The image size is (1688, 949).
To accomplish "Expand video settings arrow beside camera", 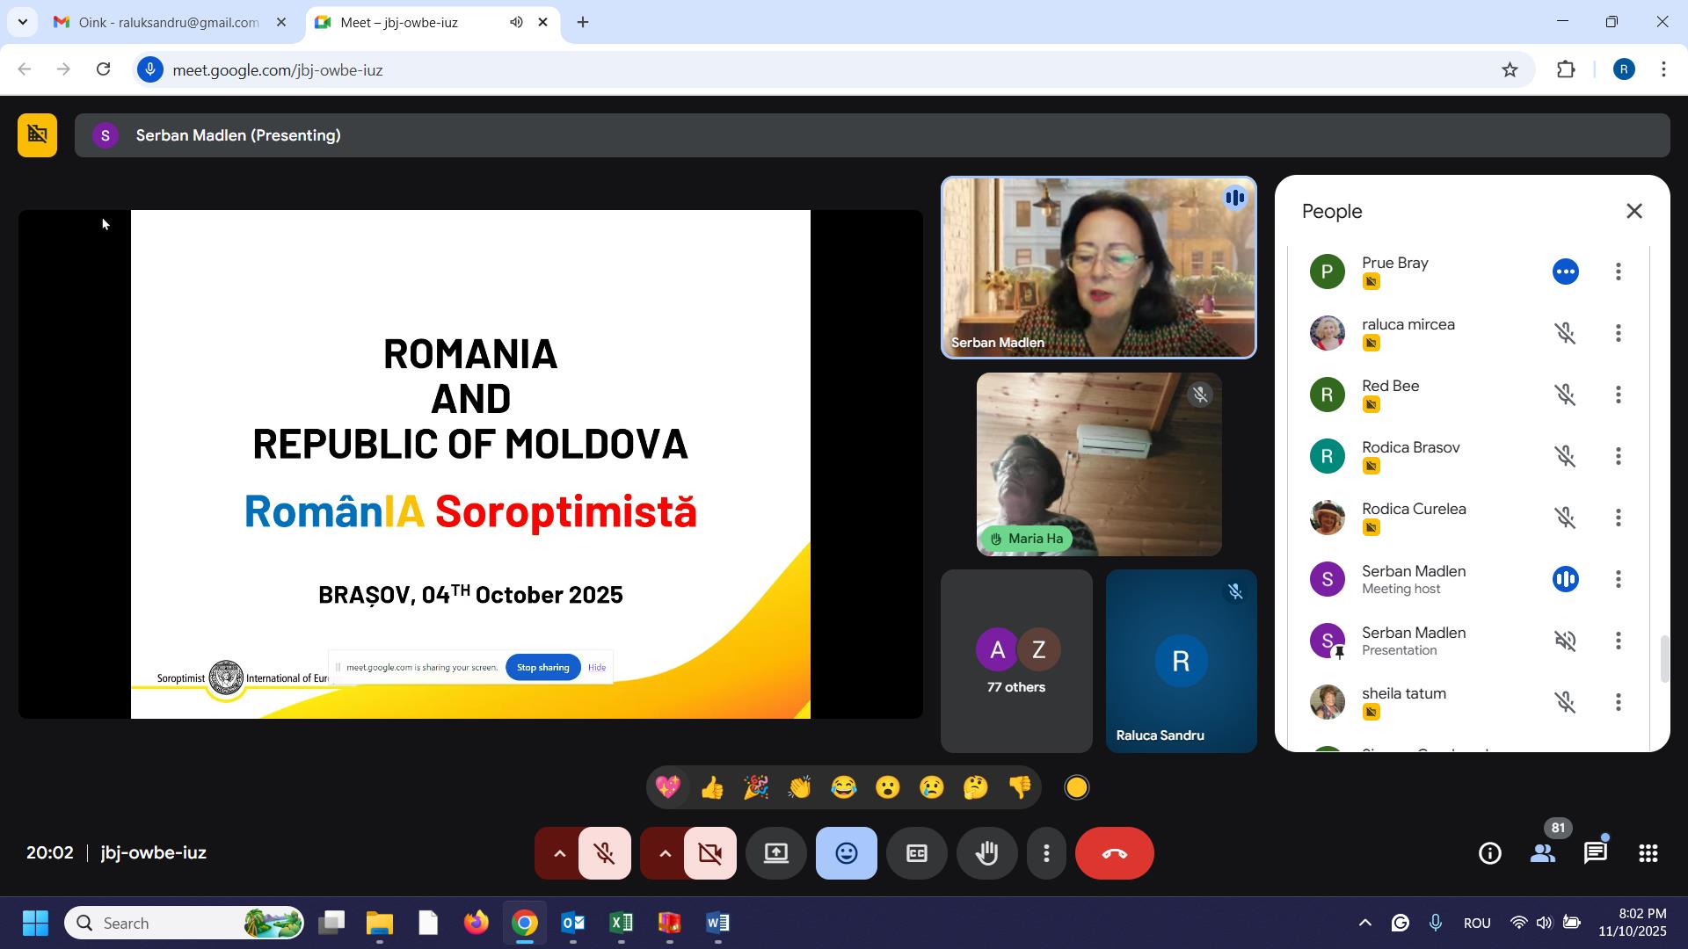I will [x=665, y=853].
